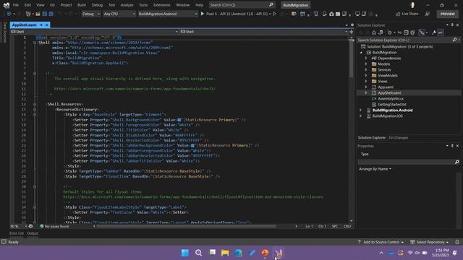
Task: Toggle auto-hide pin of Solution Explorer panel
Action: pos(452,25)
